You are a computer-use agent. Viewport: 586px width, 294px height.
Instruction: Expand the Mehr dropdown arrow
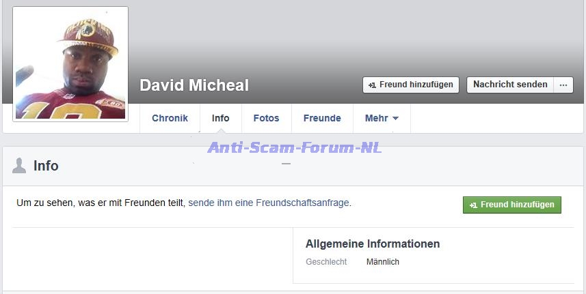(395, 119)
